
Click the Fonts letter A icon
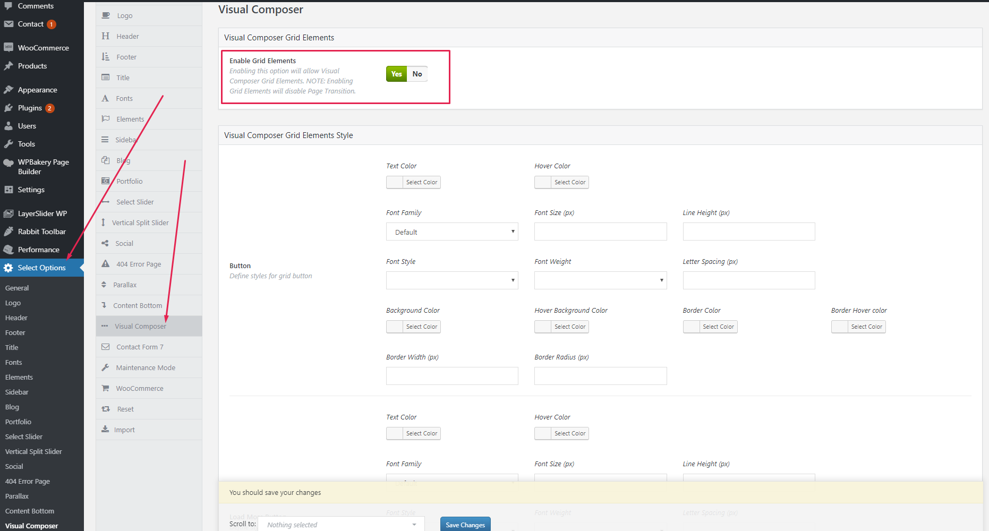point(105,98)
